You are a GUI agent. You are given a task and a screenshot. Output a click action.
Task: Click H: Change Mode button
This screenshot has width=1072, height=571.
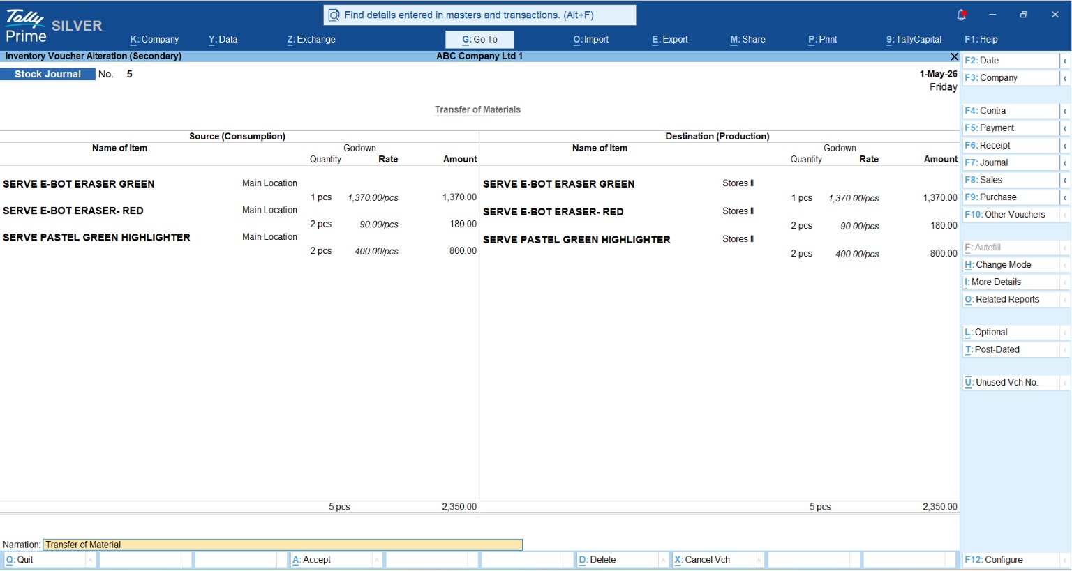click(x=1011, y=265)
